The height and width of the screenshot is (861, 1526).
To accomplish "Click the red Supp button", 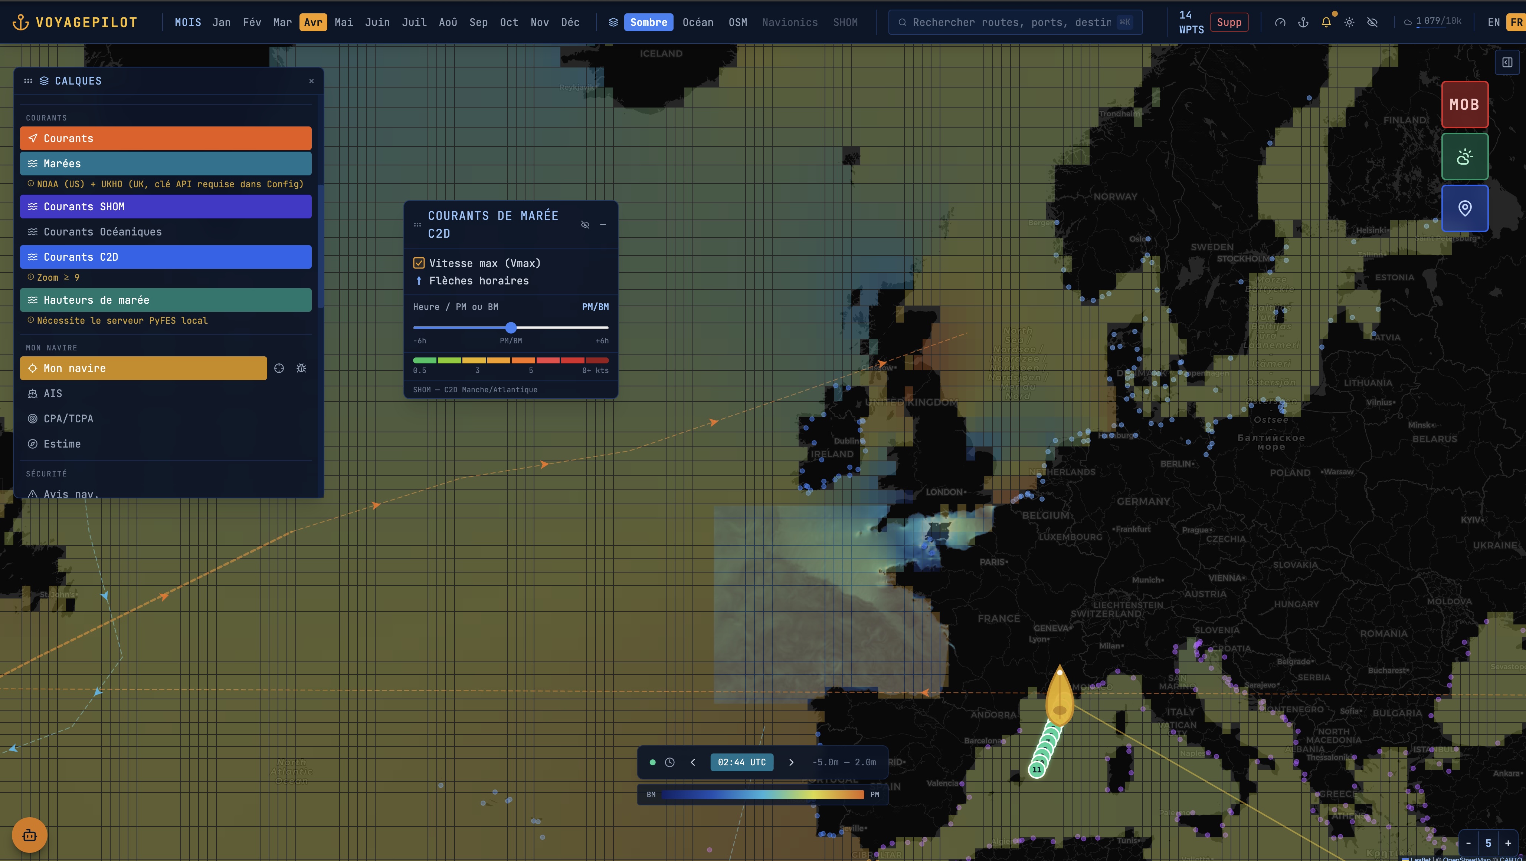I will click(1229, 23).
